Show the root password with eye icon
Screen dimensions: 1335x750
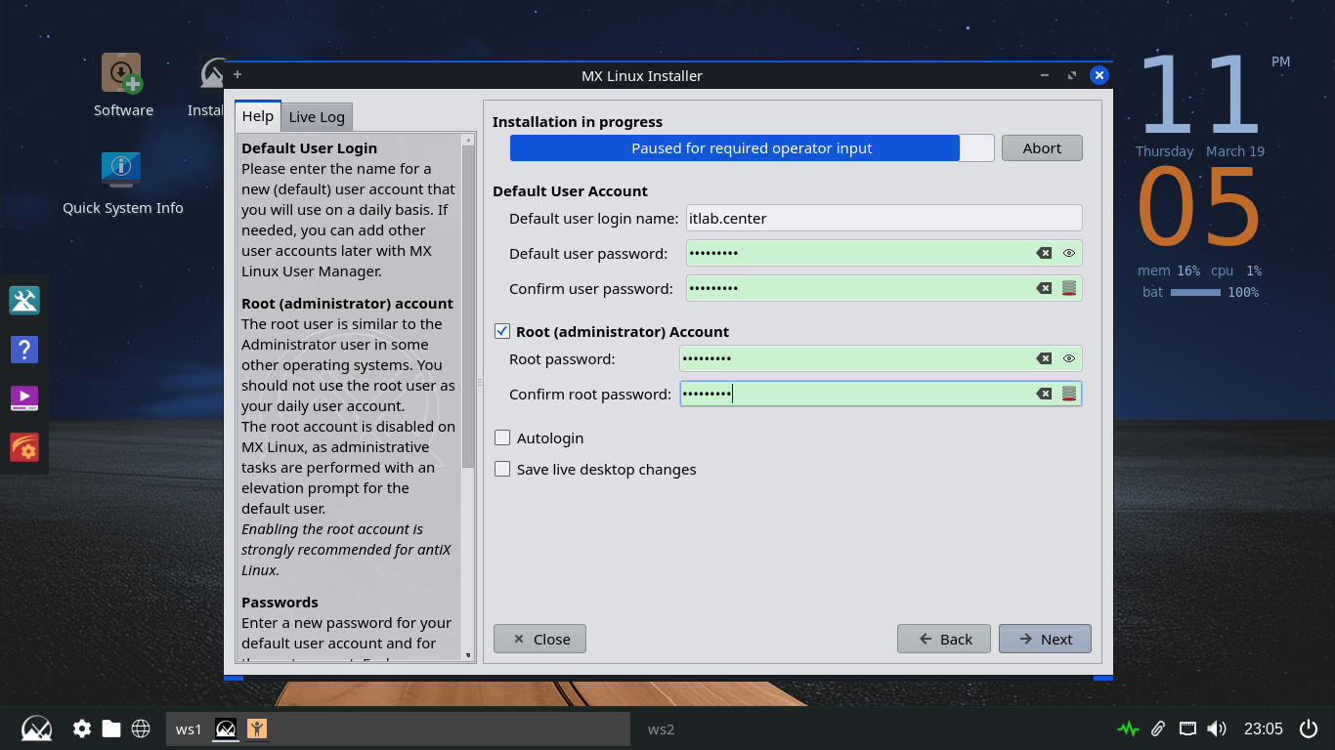(x=1069, y=358)
